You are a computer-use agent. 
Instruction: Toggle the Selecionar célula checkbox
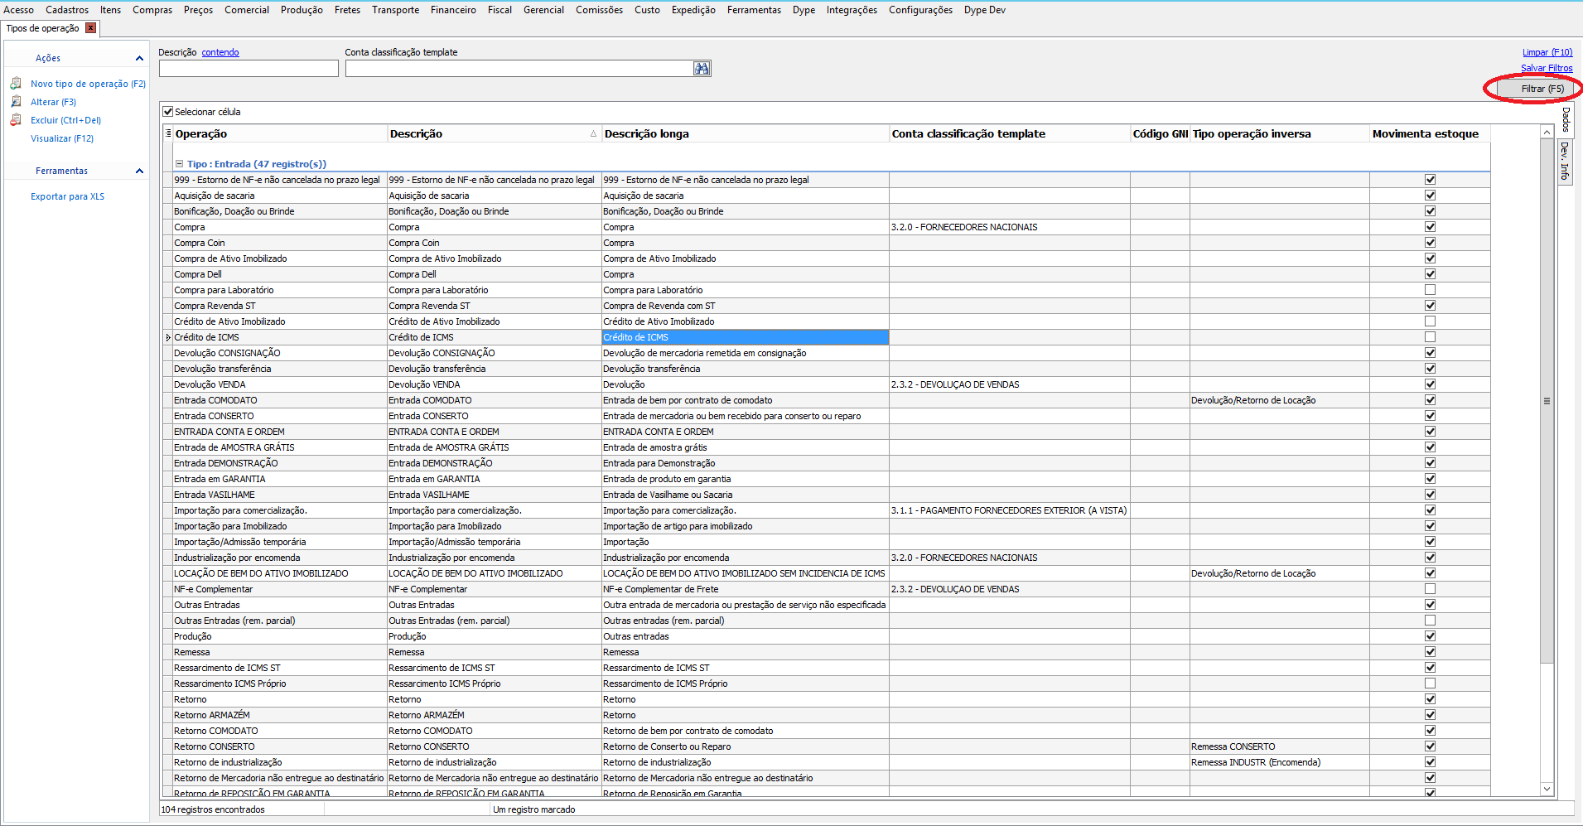click(x=168, y=112)
